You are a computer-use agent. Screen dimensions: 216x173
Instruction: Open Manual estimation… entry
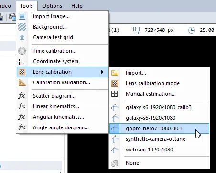pos(160,94)
